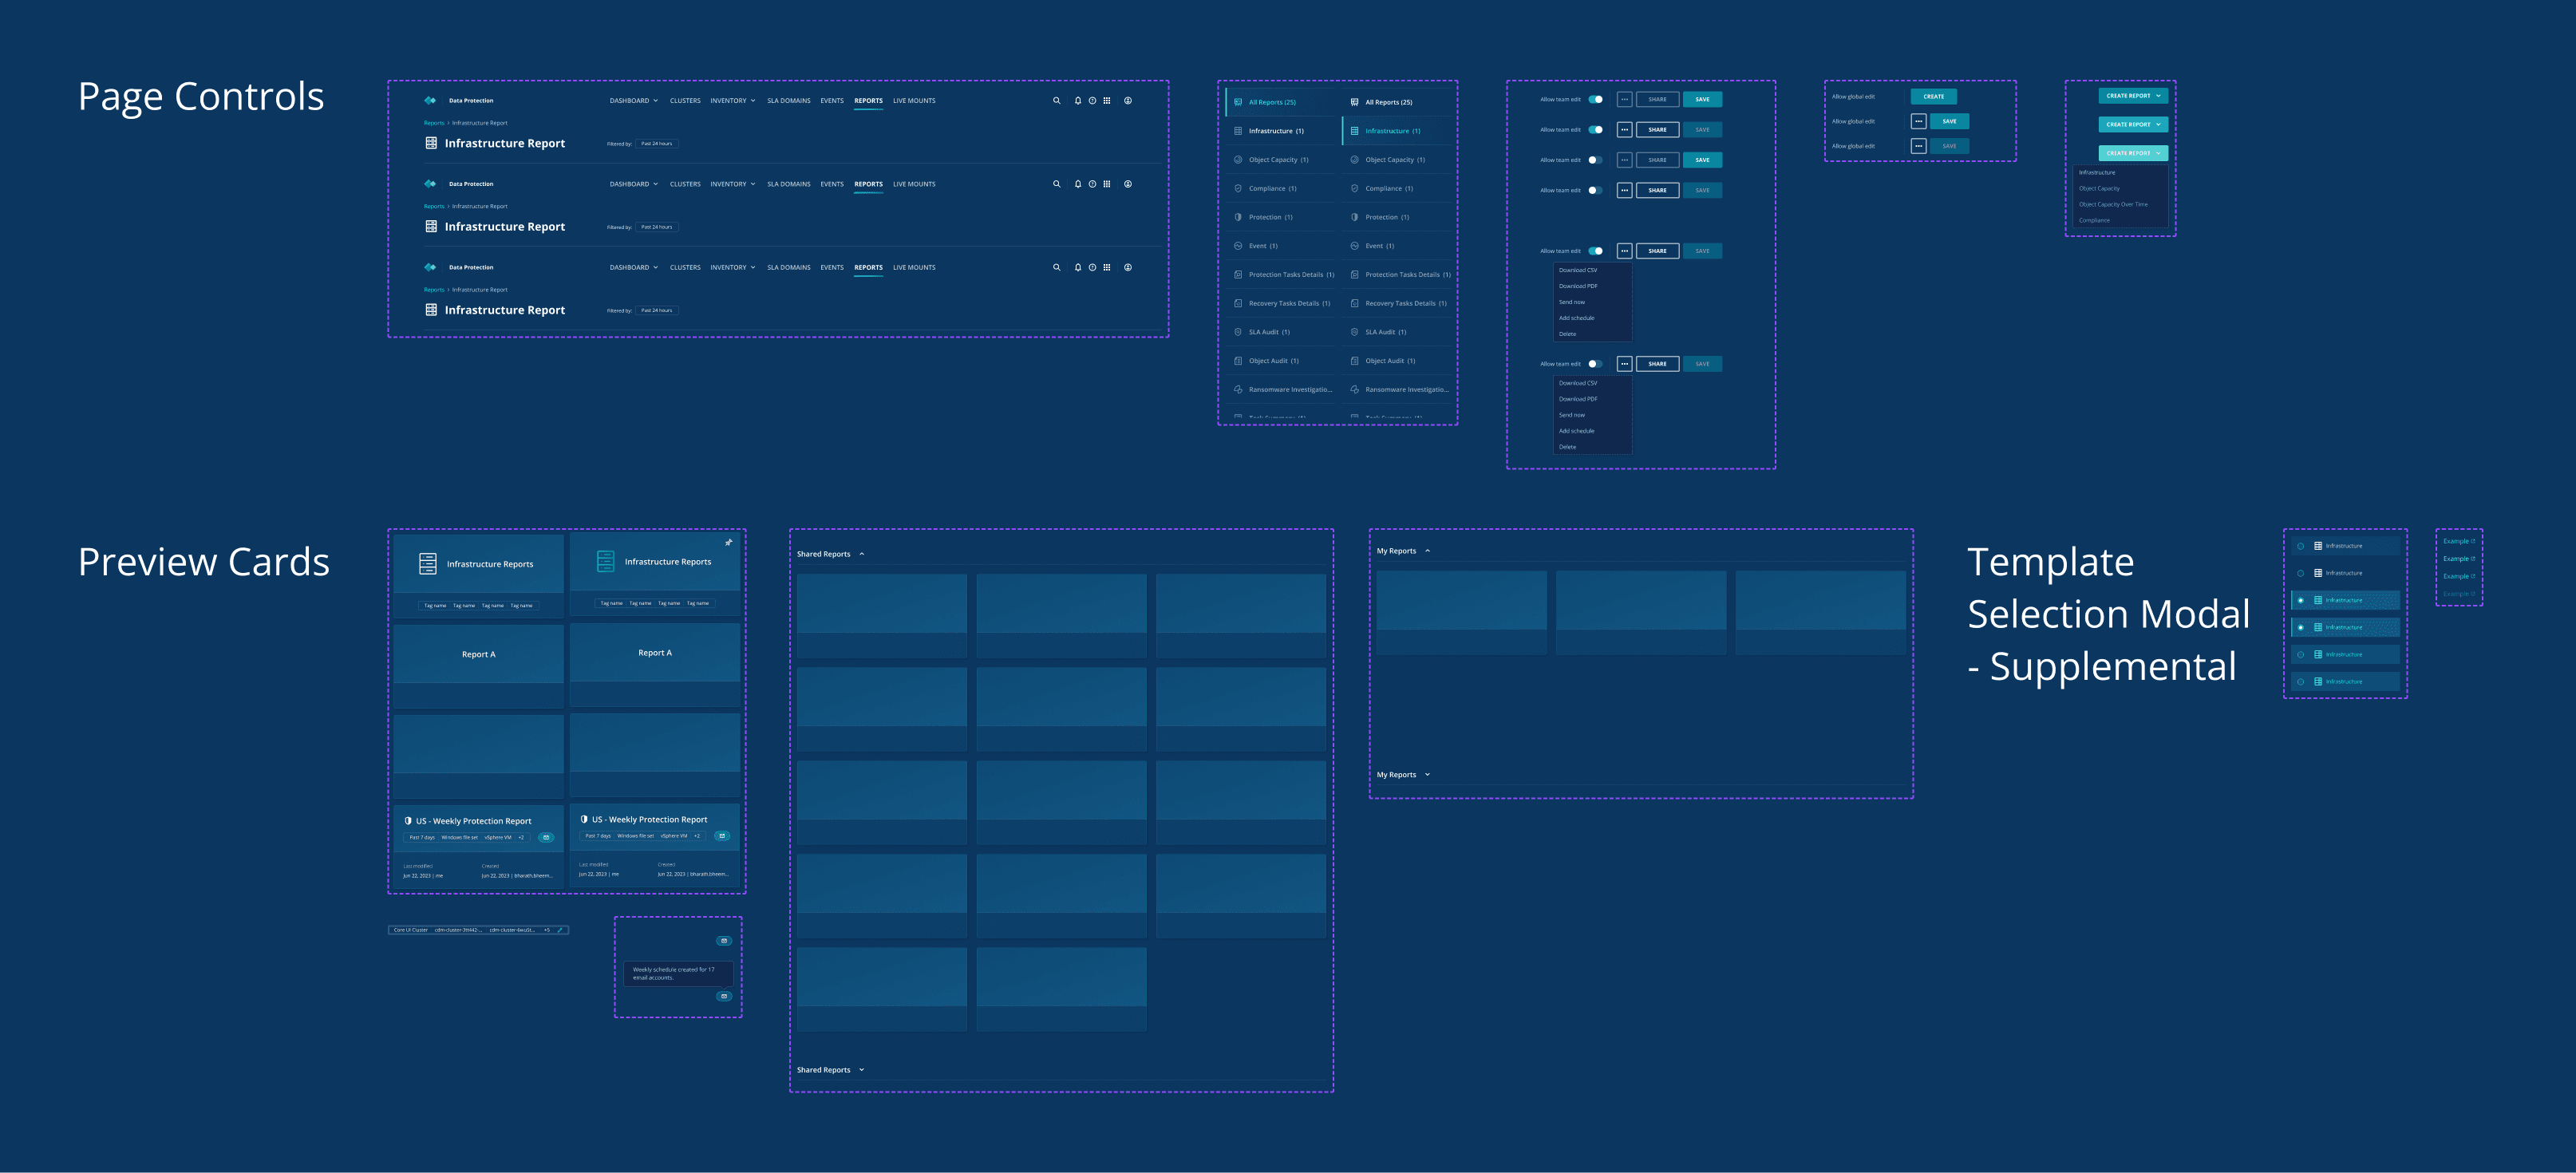This screenshot has height=1173, width=2576.
Task: Disable the enabled Allow team edit toggle above open menu
Action: point(1595,251)
